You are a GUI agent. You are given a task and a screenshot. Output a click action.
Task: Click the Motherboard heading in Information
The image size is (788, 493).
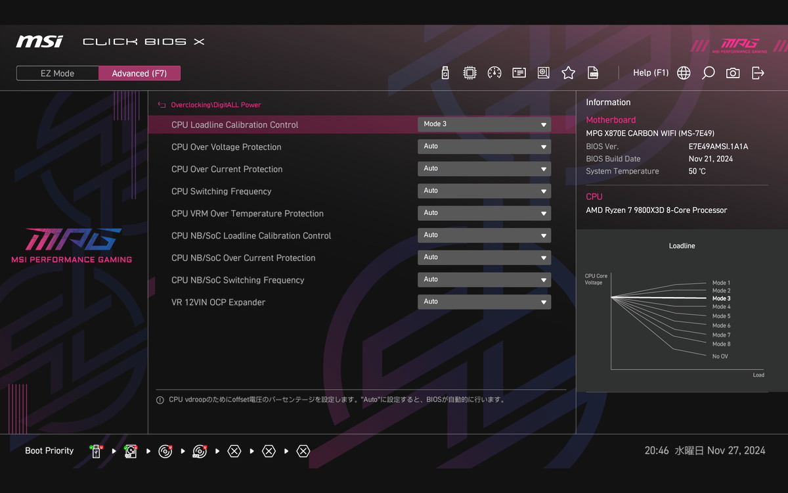[x=611, y=120]
